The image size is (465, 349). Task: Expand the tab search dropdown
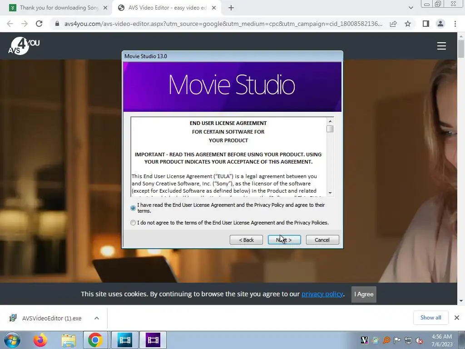point(411,8)
